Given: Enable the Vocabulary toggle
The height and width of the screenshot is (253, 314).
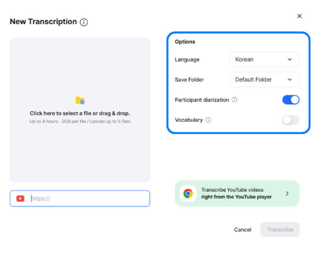Looking at the screenshot, I should 291,120.
